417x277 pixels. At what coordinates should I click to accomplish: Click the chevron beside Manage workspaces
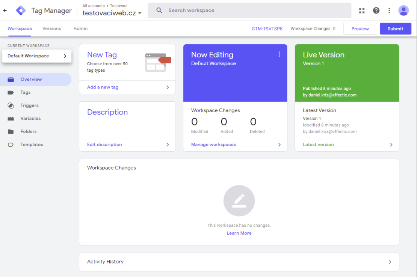[x=279, y=145]
